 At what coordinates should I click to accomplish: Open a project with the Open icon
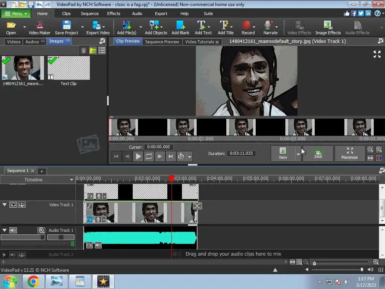coord(11,28)
